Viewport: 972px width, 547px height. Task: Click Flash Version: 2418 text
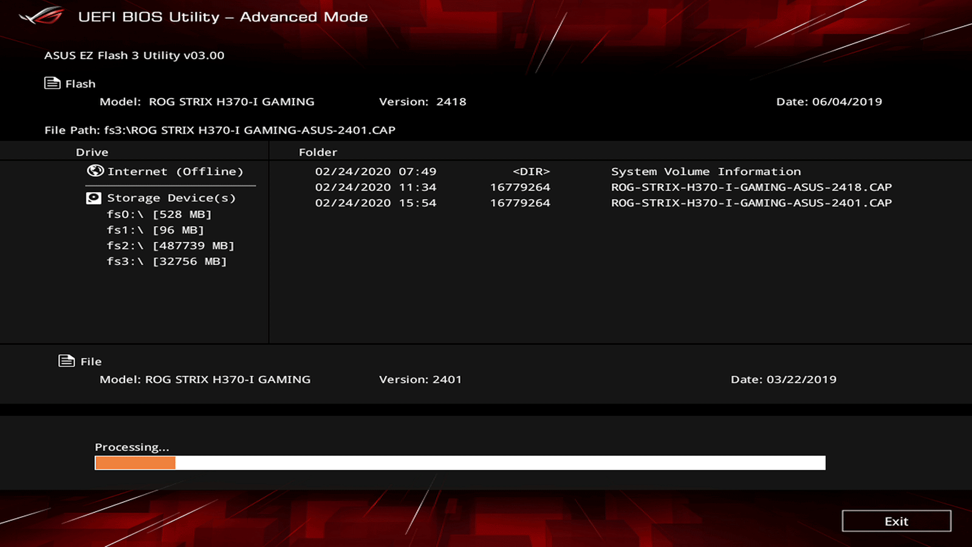click(x=423, y=101)
